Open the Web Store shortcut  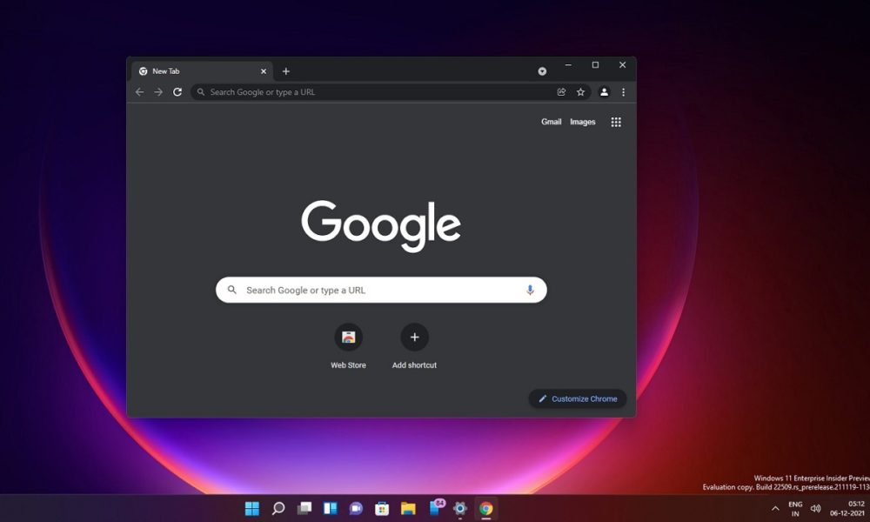(348, 339)
